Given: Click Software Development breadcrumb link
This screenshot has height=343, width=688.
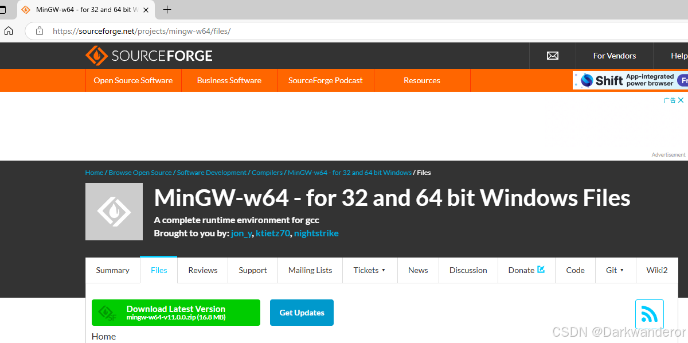Looking at the screenshot, I should (212, 173).
